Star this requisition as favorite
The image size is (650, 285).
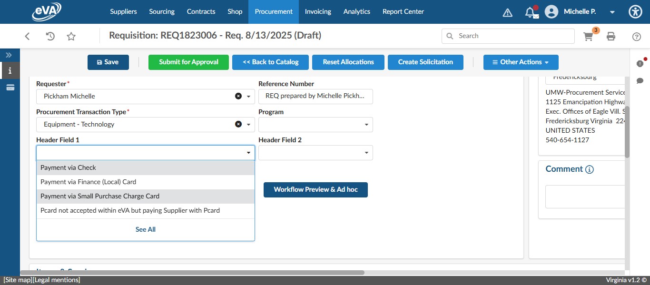(70, 36)
